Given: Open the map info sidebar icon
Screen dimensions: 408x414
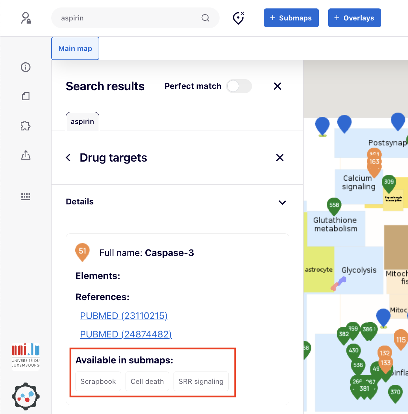Looking at the screenshot, I should pyautogui.click(x=25, y=67).
